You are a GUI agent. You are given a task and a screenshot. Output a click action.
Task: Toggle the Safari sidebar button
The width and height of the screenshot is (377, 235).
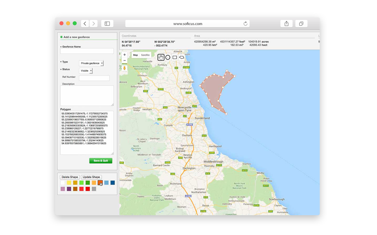pyautogui.click(x=107, y=24)
